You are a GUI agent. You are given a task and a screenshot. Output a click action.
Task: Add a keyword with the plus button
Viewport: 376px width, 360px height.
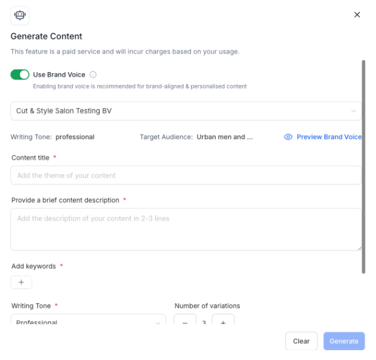[x=22, y=283]
